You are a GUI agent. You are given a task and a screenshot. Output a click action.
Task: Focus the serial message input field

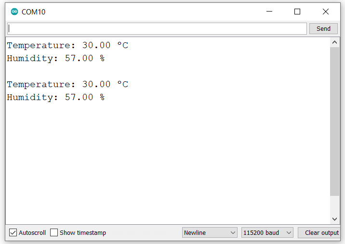click(157, 28)
